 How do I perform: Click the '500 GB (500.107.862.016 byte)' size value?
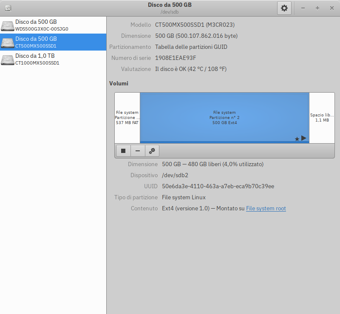(196, 36)
